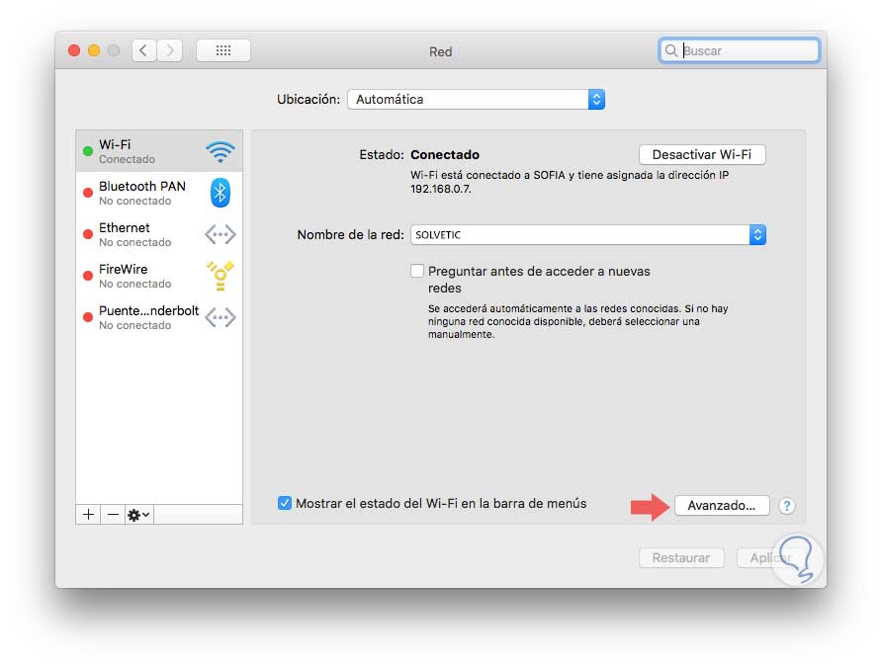Click the Bluetooth icon in service list
The height and width of the screenshot is (667, 882).
tap(220, 193)
